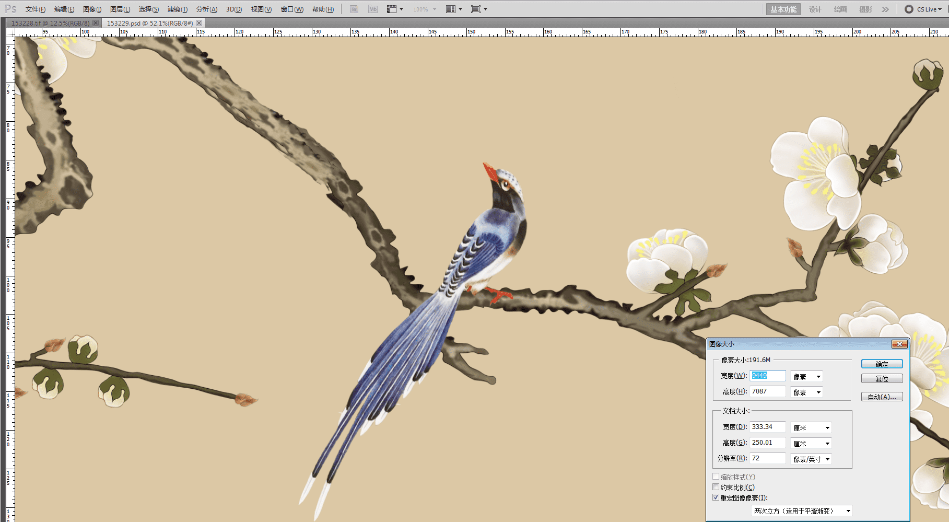Open resample method 两次立方 dropdown
This screenshot has width=949, height=522.
tap(802, 511)
